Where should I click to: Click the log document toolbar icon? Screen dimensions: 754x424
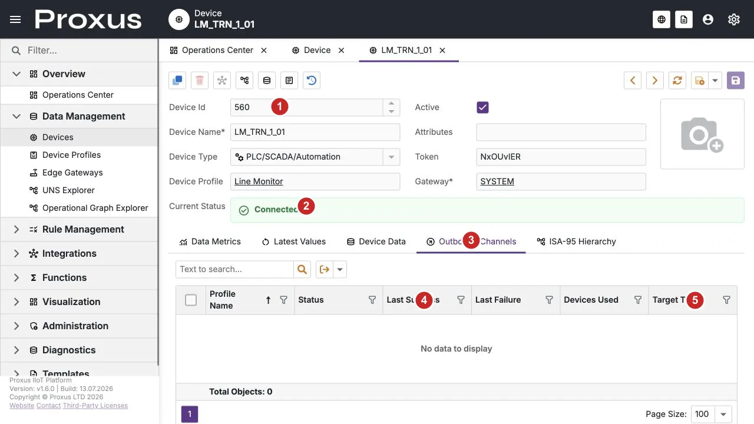(289, 80)
